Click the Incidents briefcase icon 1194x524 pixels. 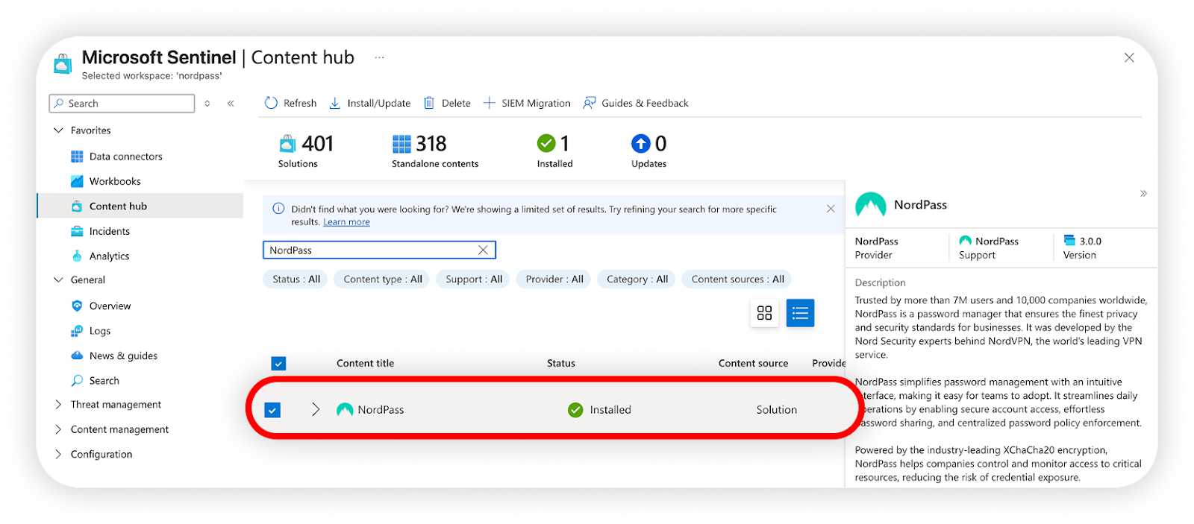77,231
